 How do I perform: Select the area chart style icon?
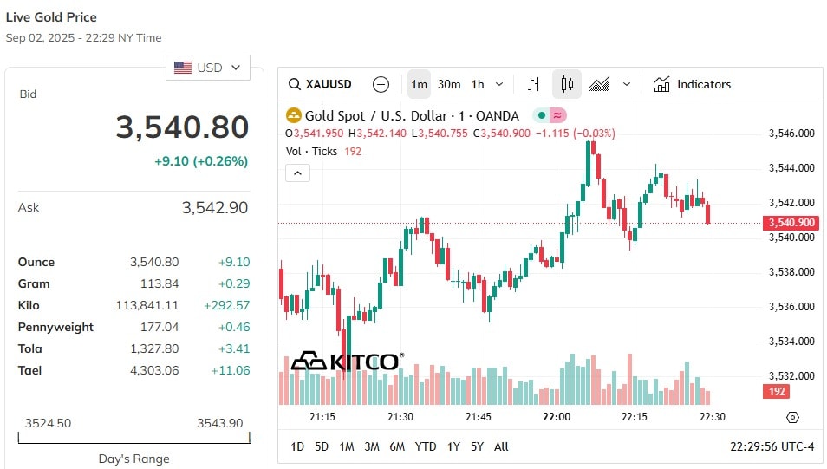coord(599,84)
